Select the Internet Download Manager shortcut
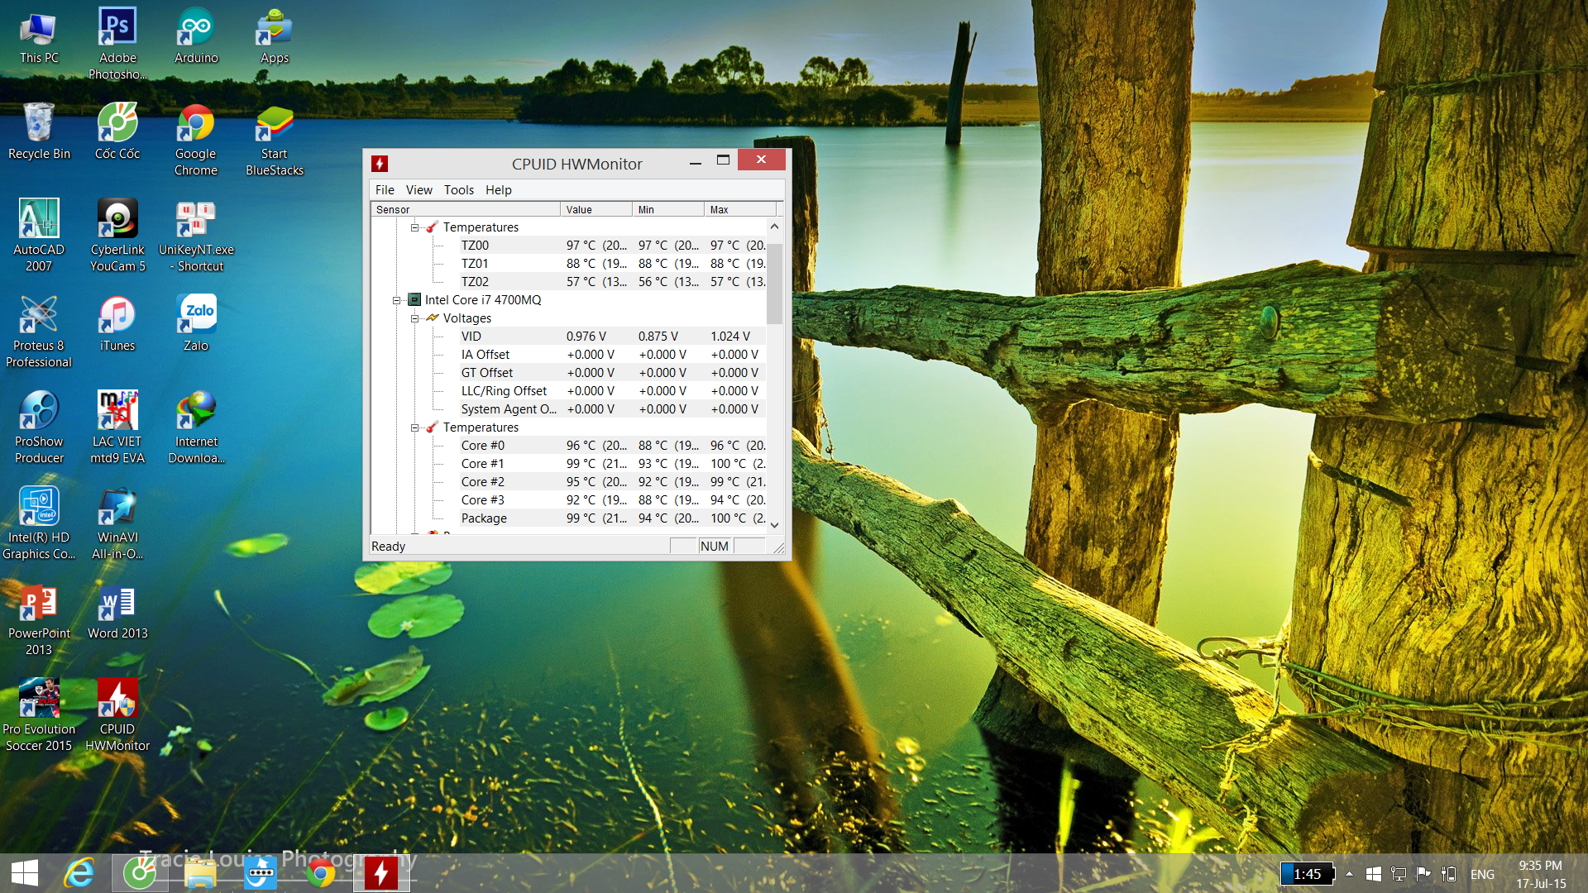This screenshot has height=893, width=1588. pos(196,428)
